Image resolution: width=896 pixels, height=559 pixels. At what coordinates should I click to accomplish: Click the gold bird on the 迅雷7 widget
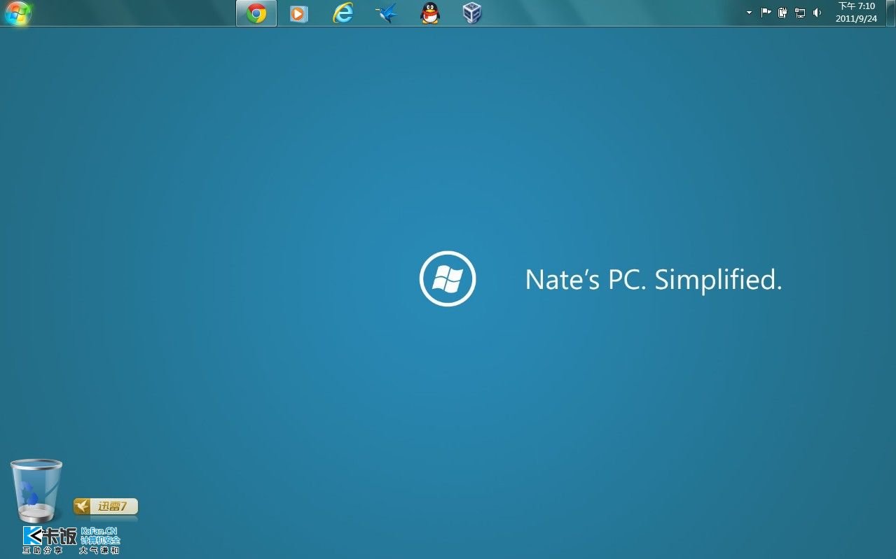[83, 506]
